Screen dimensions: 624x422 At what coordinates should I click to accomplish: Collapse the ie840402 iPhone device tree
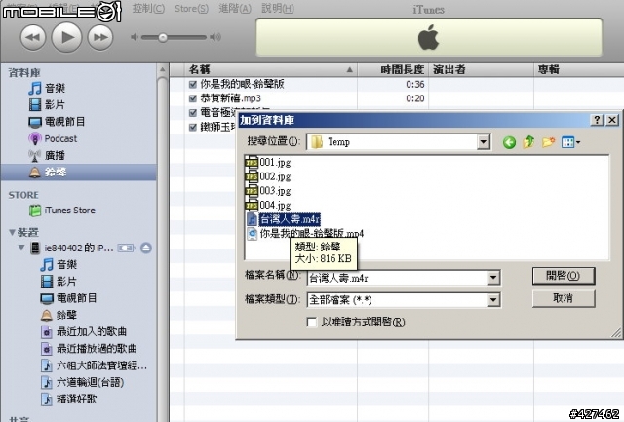tap(21, 248)
